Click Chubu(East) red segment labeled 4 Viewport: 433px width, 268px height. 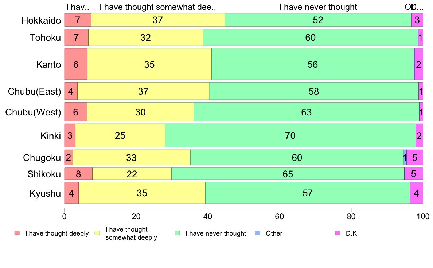click(x=71, y=91)
